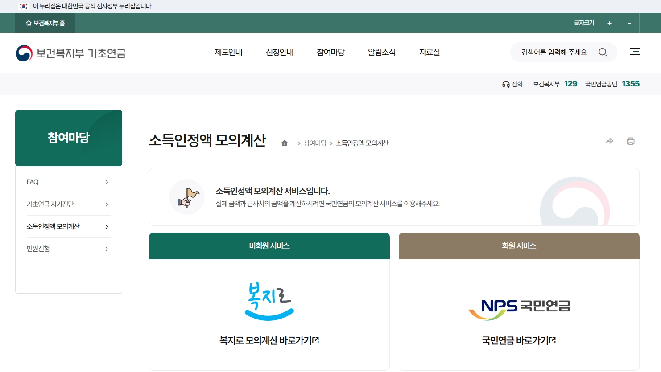Open 국민연금 바로가기 link

point(519,340)
